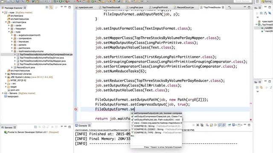
Task: Choose COMPRESS_TYPE String proposal
Action: (x=157, y=133)
